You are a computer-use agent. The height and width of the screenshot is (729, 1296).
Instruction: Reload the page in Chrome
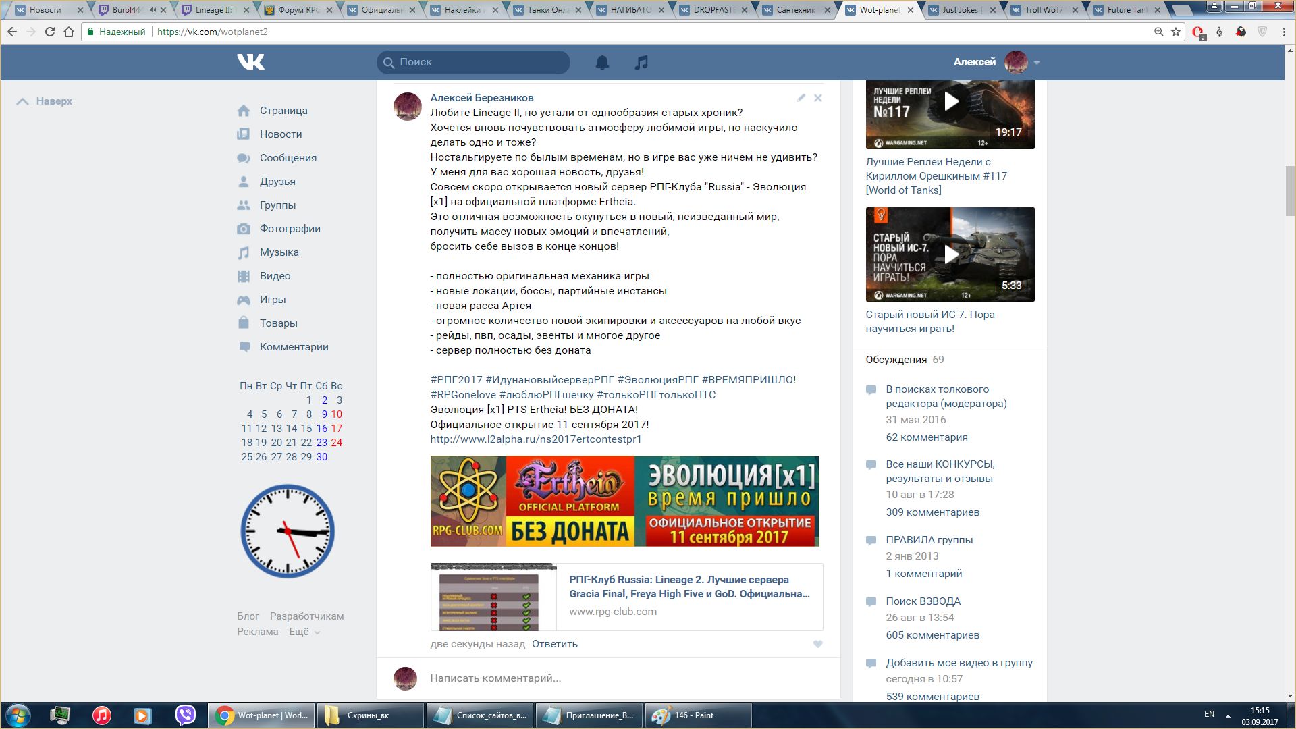[50, 32]
